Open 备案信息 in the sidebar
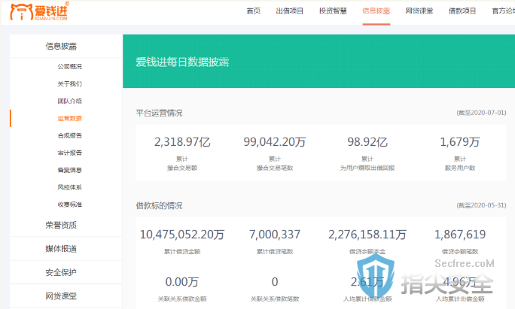The height and width of the screenshot is (309, 515). [69, 170]
